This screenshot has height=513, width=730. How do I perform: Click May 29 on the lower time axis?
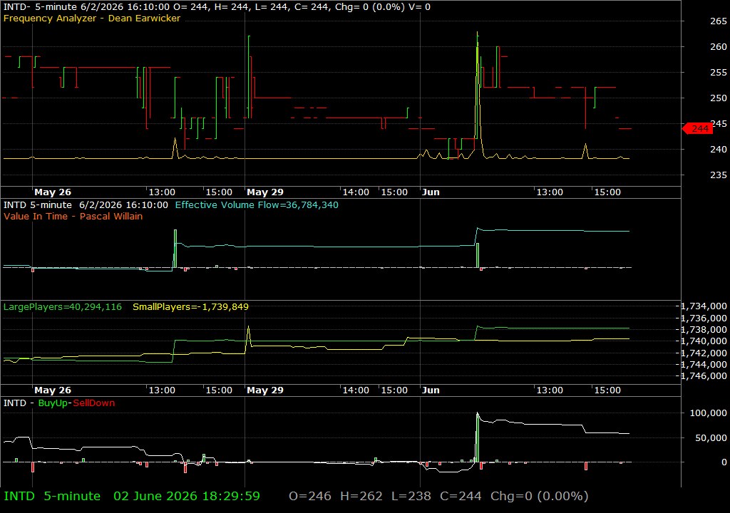265,390
